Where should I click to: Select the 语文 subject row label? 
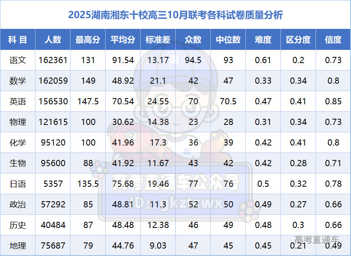point(18,60)
